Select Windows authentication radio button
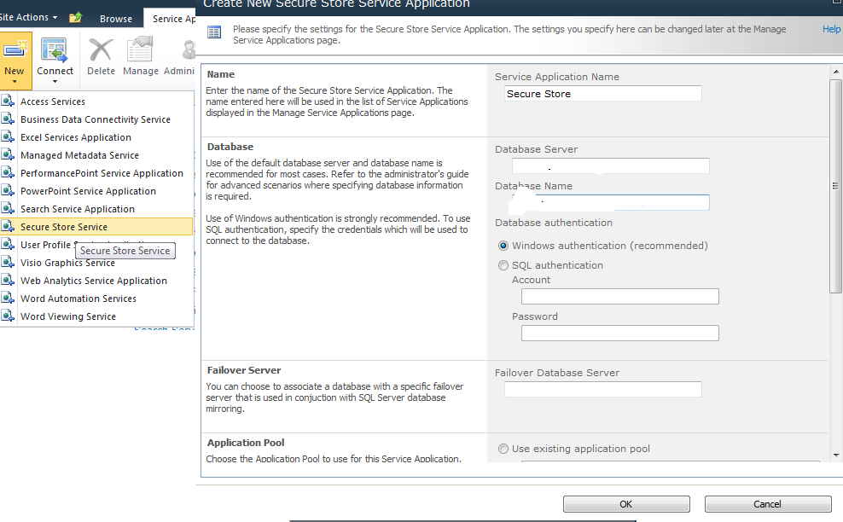Screen dimensions: 843x522 click(x=503, y=246)
